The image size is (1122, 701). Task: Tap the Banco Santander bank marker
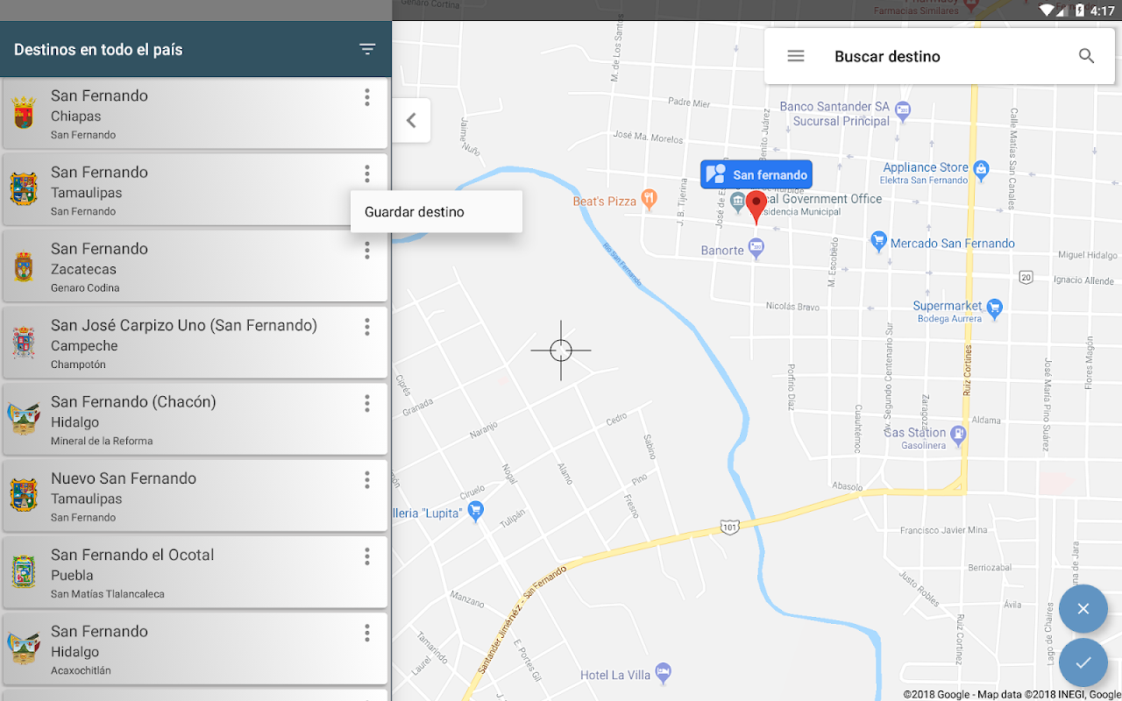pos(904,111)
